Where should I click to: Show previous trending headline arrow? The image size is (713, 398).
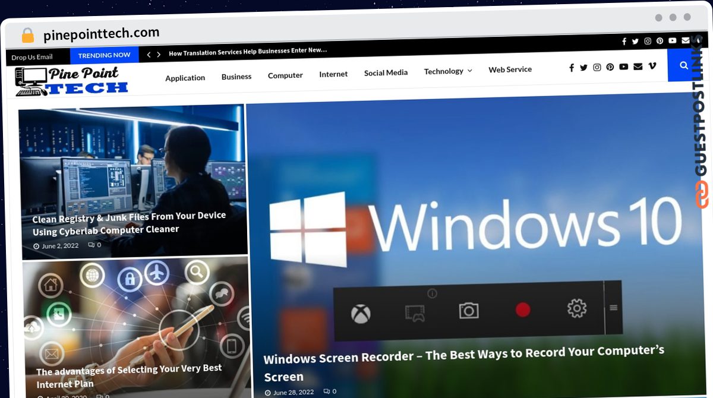click(149, 54)
